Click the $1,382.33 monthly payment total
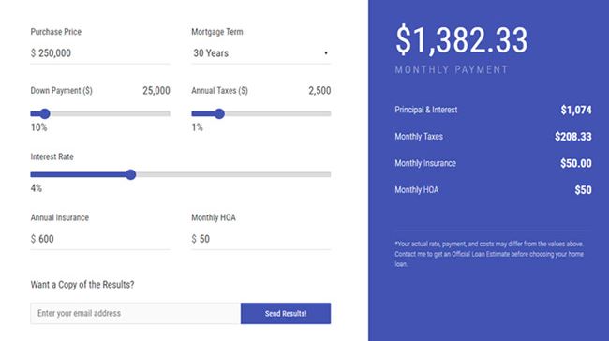This screenshot has width=609, height=341. [x=461, y=39]
